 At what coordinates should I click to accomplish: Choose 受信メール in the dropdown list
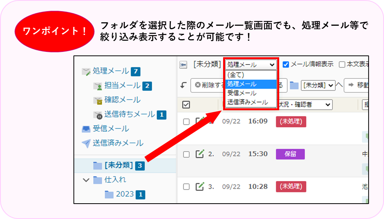point(242,93)
